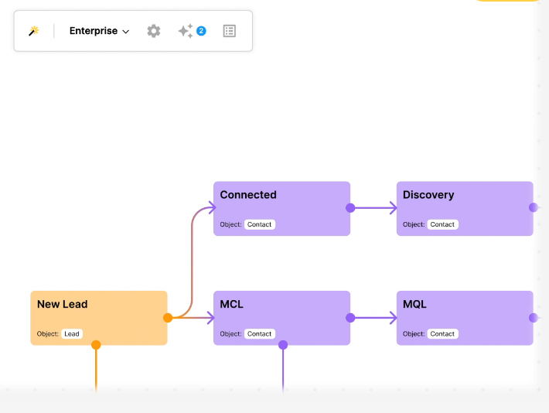Click the purple bottom connector dot on MCL
This screenshot has height=413, width=549.
tap(283, 345)
